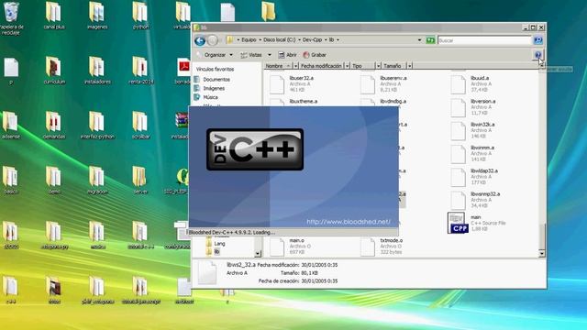The image size is (587, 330).
Task: Expand breadcrumb arrow after Equipo
Action: pyautogui.click(x=260, y=39)
